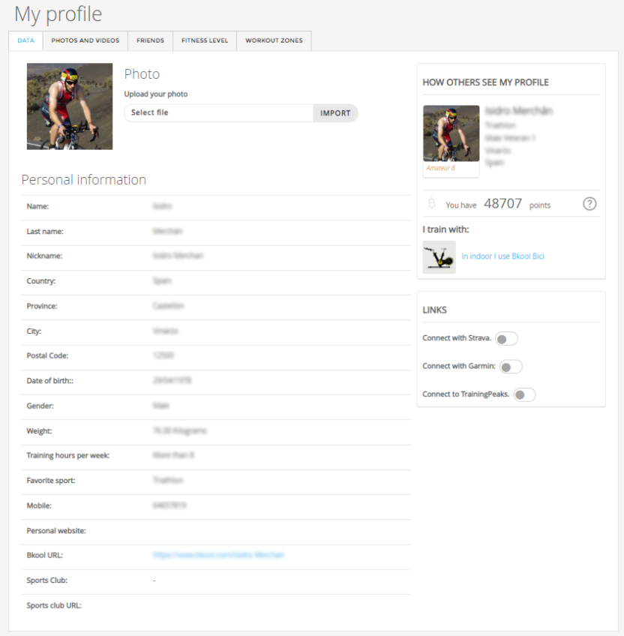Click the Weight: field label

click(x=39, y=431)
